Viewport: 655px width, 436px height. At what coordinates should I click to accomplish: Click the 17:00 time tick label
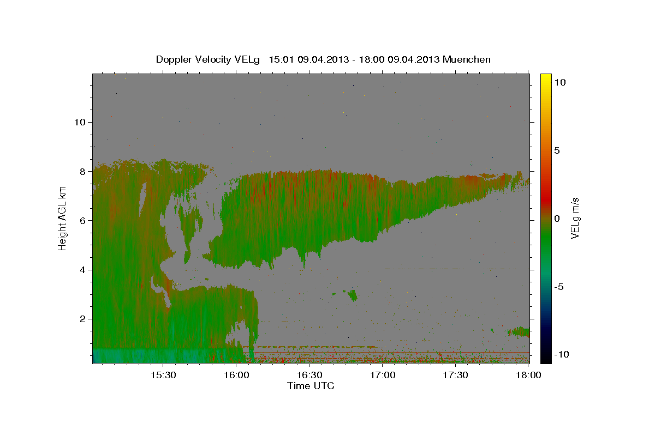pyautogui.click(x=383, y=375)
